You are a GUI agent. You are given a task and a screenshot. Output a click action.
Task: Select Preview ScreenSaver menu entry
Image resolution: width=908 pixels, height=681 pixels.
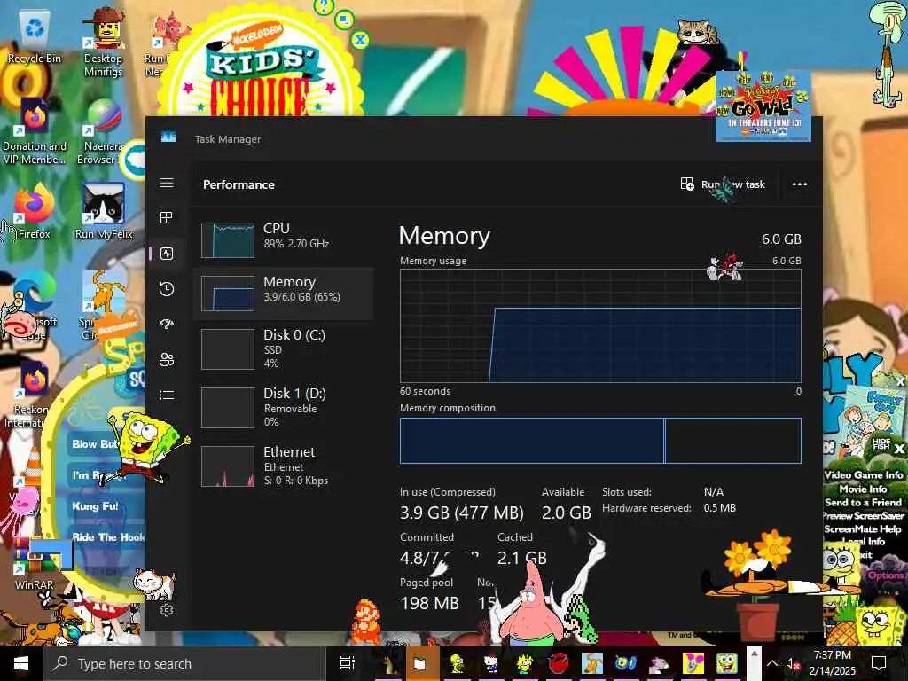point(863,515)
